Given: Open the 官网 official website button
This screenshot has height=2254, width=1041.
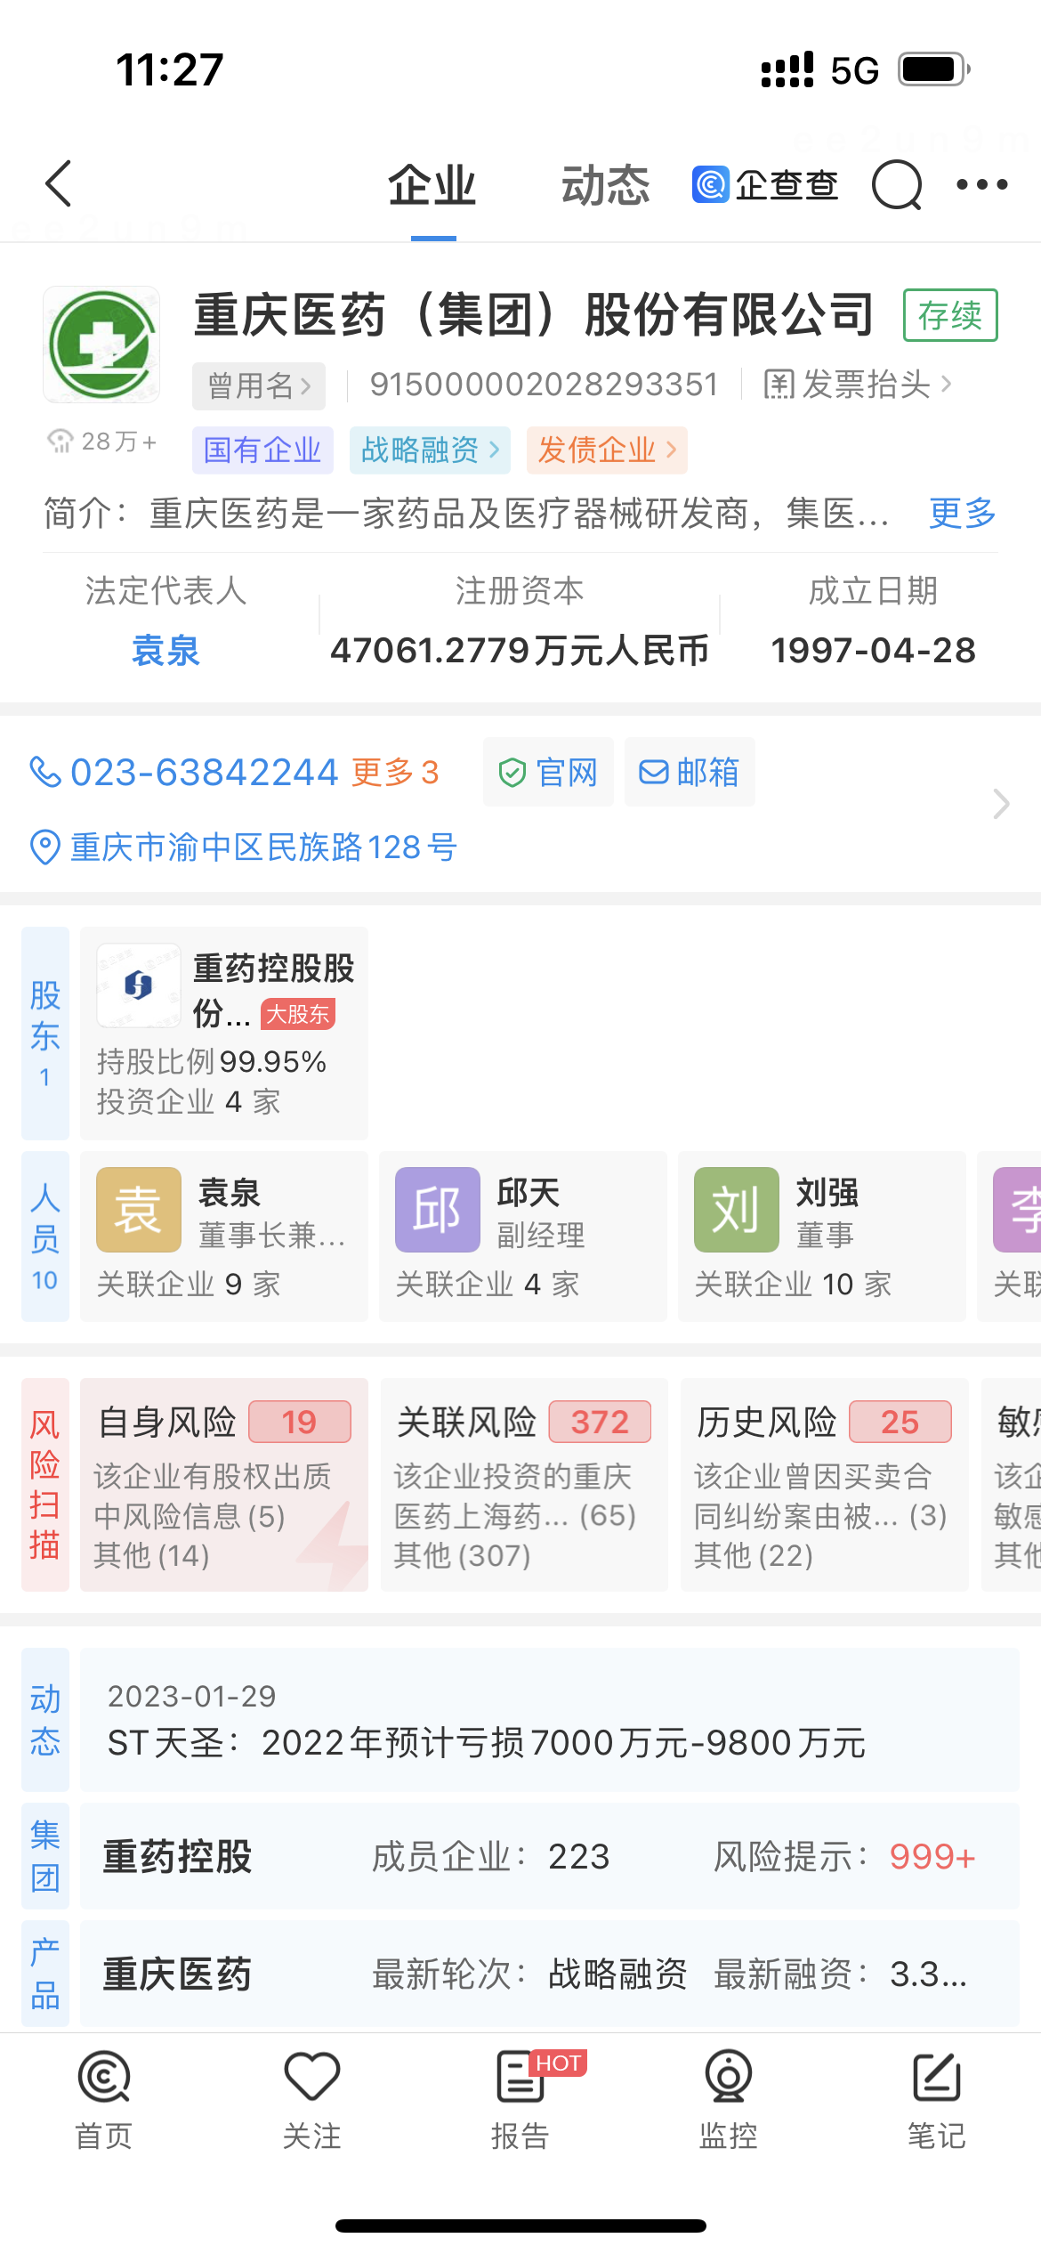Looking at the screenshot, I should point(548,772).
